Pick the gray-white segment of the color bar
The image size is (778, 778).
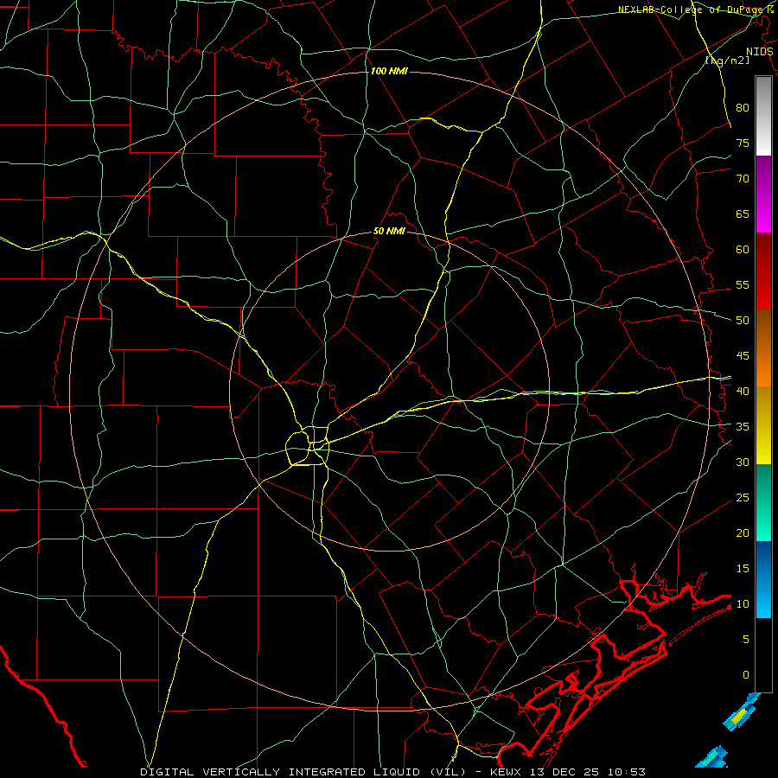(763, 116)
